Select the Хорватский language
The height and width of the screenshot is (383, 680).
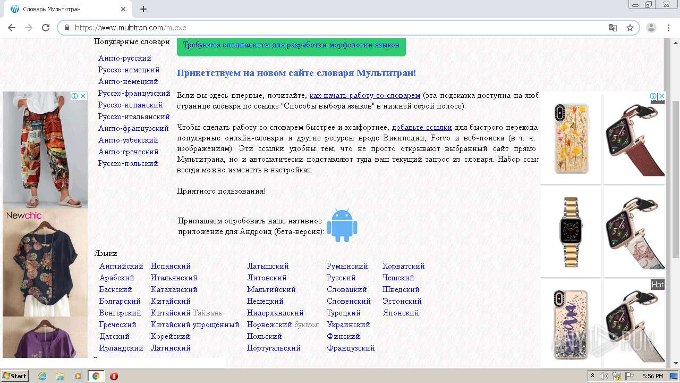click(x=404, y=266)
